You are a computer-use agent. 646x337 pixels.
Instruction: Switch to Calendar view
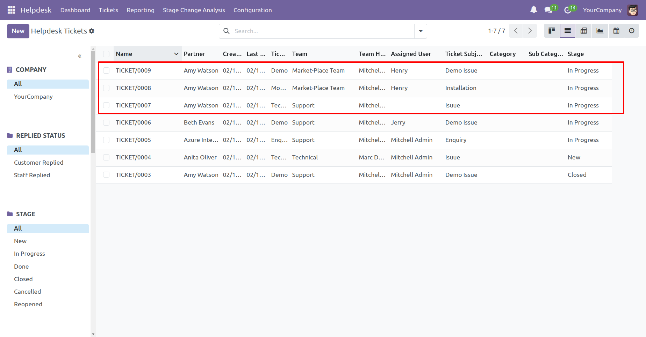616,31
